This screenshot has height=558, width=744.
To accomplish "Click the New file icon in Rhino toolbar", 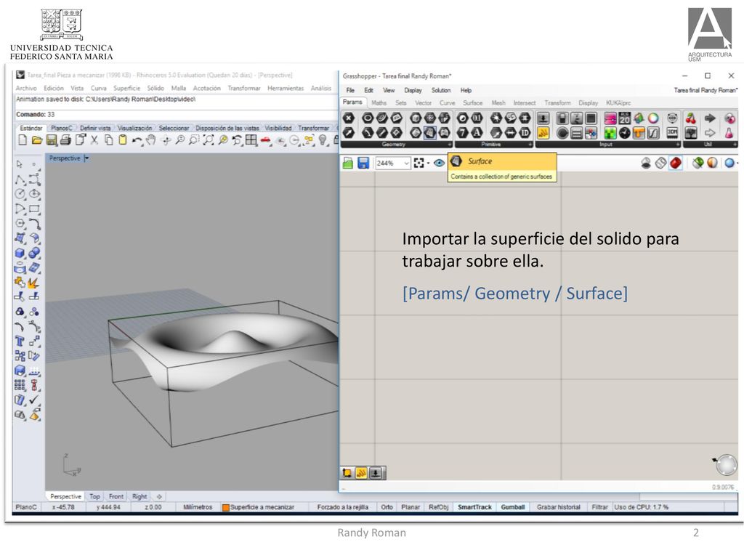I will tap(23, 140).
